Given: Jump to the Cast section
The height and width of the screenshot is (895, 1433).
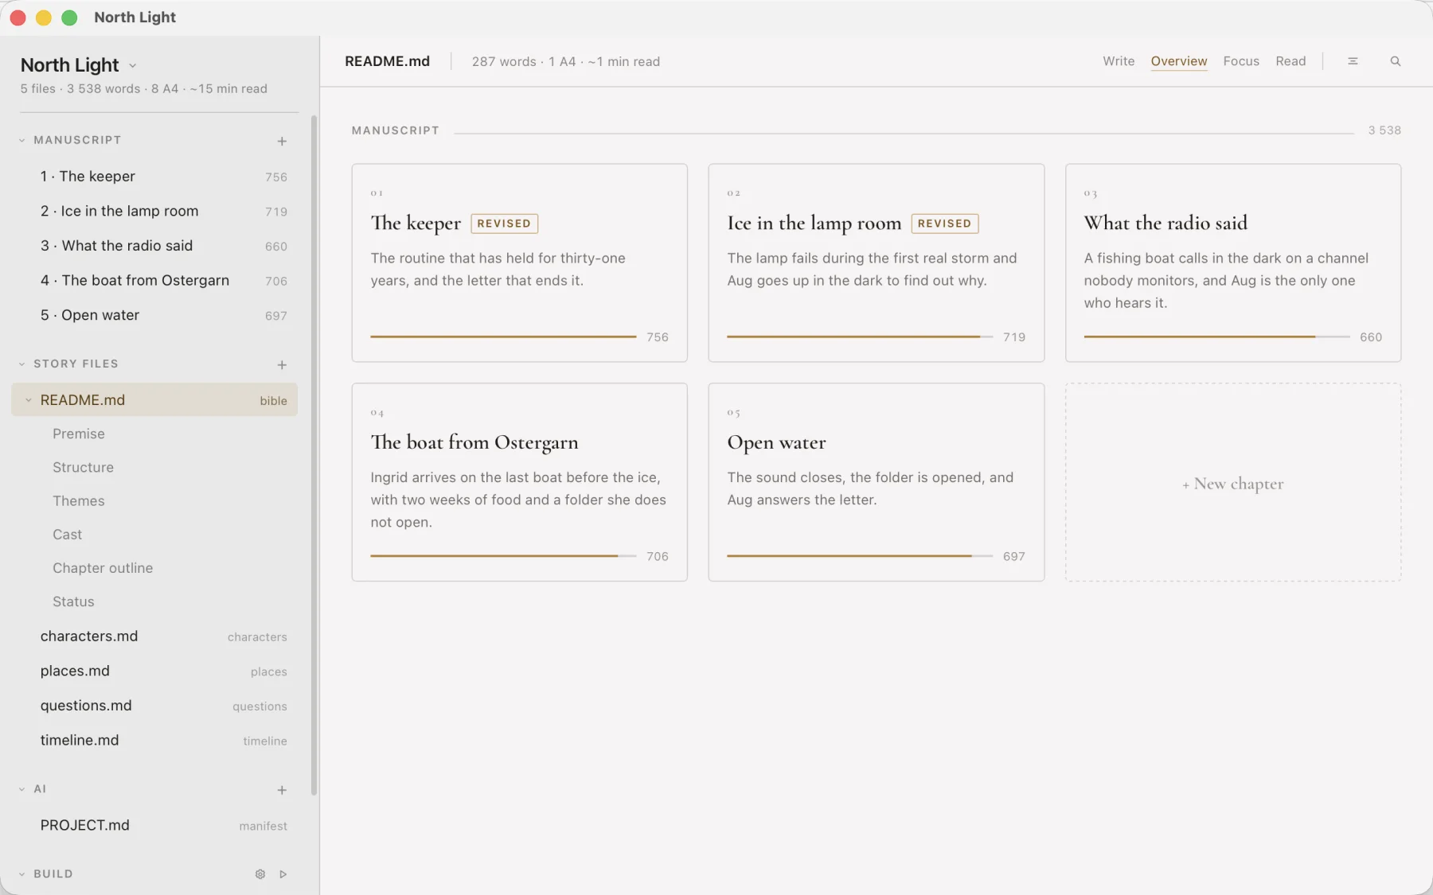Looking at the screenshot, I should tap(67, 535).
